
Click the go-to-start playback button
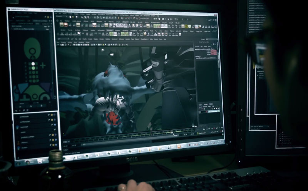(204, 129)
